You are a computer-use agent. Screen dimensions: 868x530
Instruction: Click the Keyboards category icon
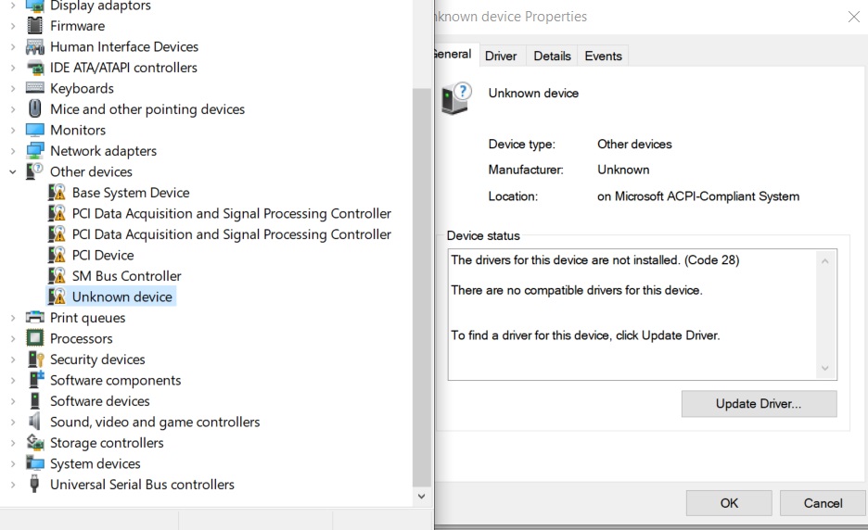(35, 88)
